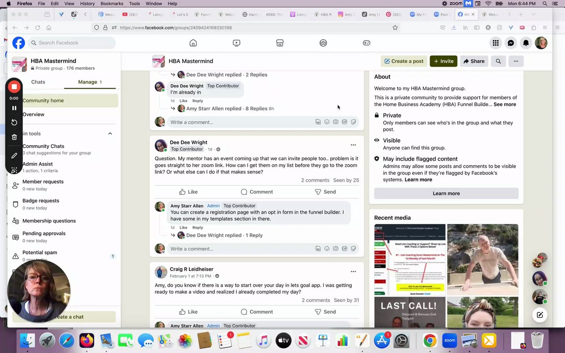Open the flagged content Learn more link
Screen dimensions: 565x353
click(418, 180)
